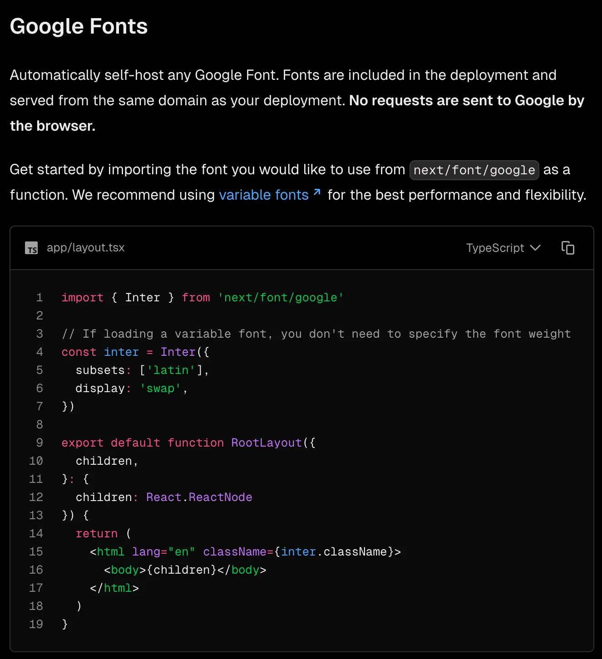Click the external link arrow after variable fonts

pyautogui.click(x=317, y=192)
